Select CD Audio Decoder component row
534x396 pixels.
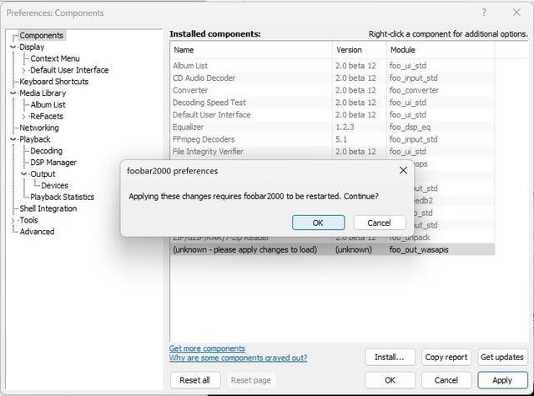pyautogui.click(x=332, y=78)
